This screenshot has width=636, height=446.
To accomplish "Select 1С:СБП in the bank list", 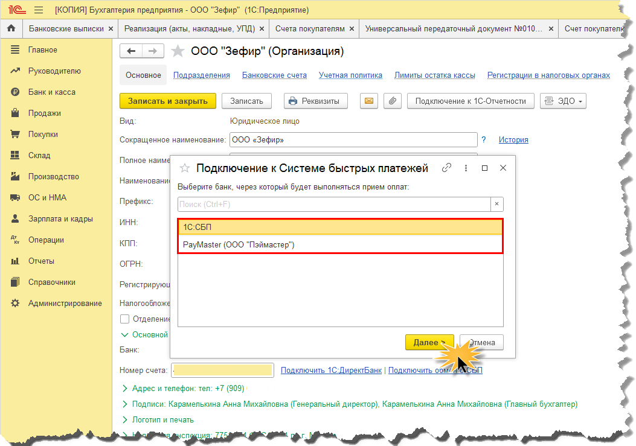I will (340, 227).
